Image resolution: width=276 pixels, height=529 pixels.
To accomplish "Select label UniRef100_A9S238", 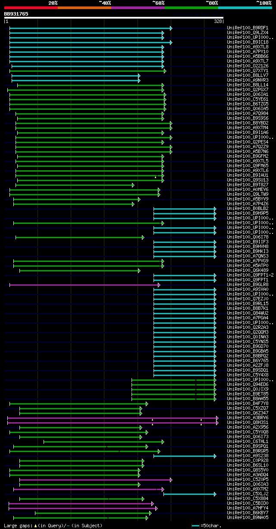I will pyautogui.click(x=248, y=456).
